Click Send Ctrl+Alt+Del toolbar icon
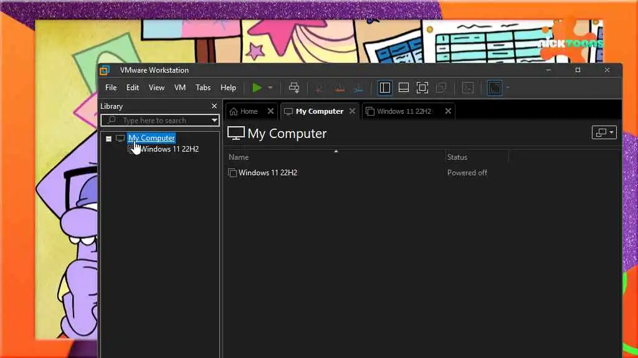 (294, 88)
